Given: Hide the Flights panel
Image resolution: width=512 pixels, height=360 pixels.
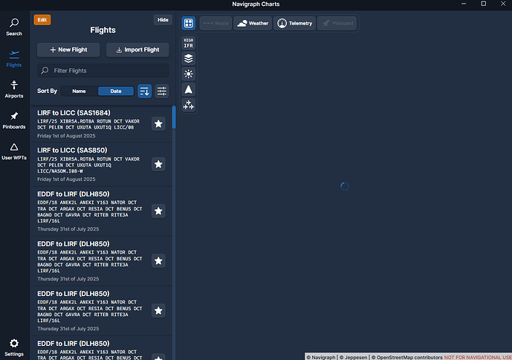Looking at the screenshot, I should tap(163, 19).
